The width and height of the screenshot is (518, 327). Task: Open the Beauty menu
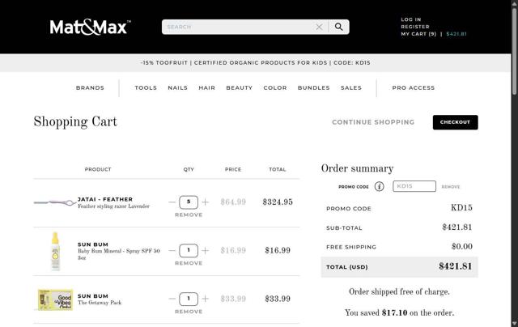tap(240, 88)
